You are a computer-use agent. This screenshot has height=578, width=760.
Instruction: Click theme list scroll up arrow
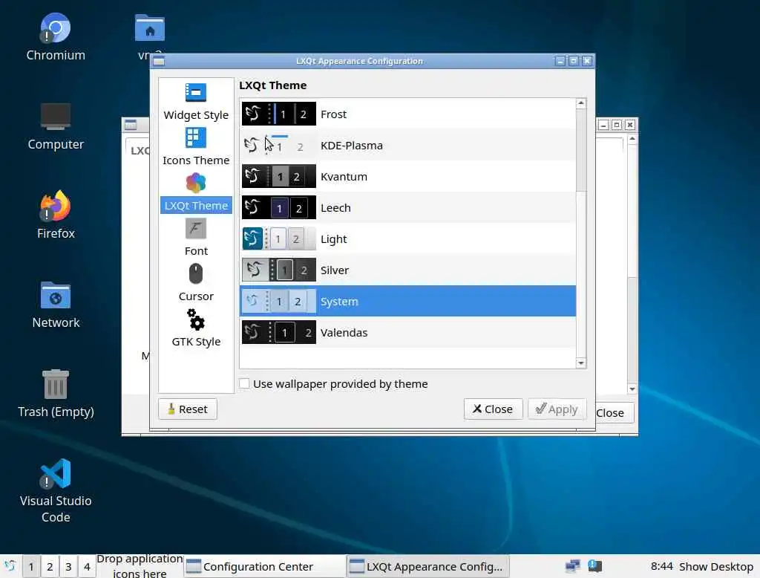tap(580, 103)
